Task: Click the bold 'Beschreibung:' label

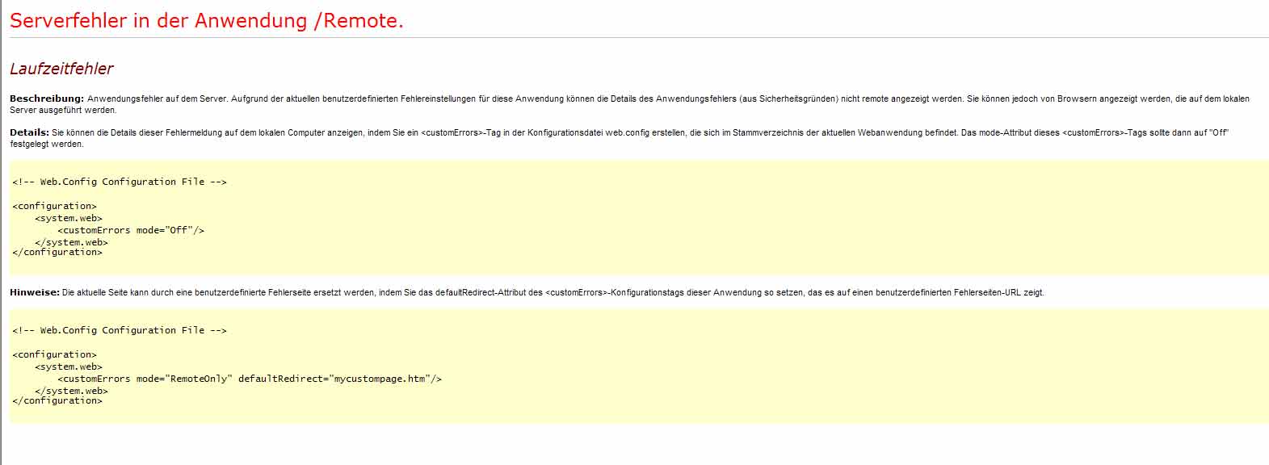Action: click(47, 98)
